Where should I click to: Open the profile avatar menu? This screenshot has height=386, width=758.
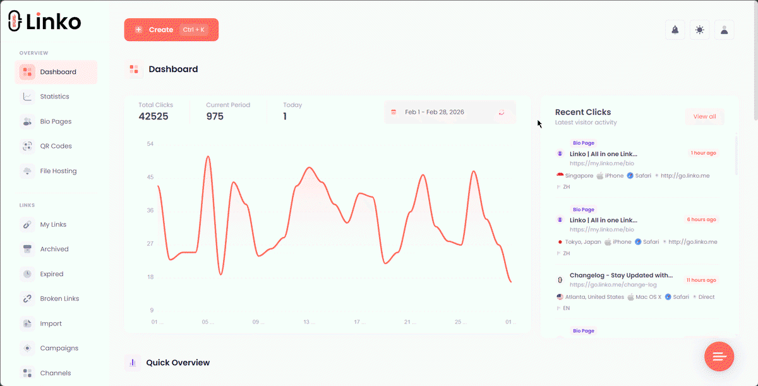[724, 30]
